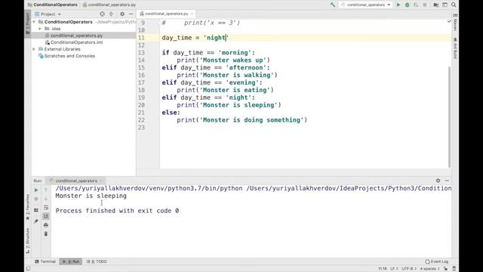Click line number 19 in editor gutter
This screenshot has height=272, width=483.
141,97
